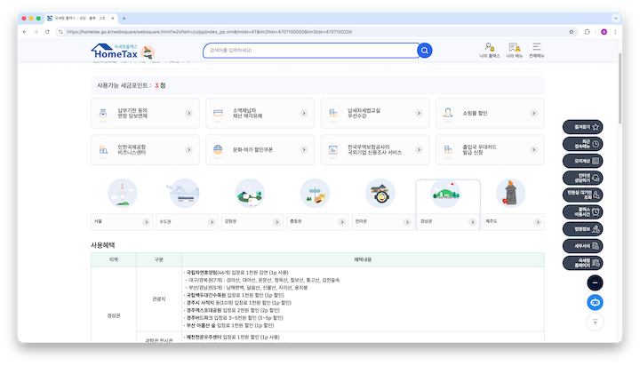The height and width of the screenshot is (366, 640).
Task: Bookmark page with star in address bar
Action: 571,32
